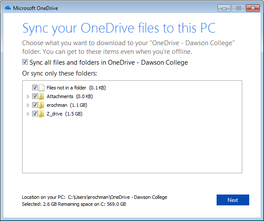The width and height of the screenshot is (264, 221).
Task: Select the Attachments (0.0 KB) tree item
Action: click(x=70, y=96)
